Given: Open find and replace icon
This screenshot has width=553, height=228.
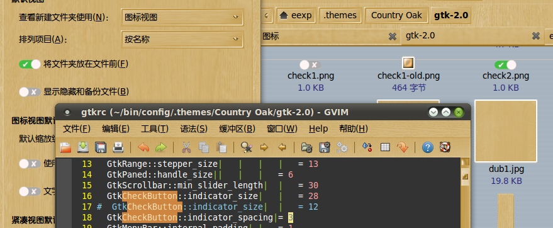Looking at the screenshot, I should (x=246, y=147).
